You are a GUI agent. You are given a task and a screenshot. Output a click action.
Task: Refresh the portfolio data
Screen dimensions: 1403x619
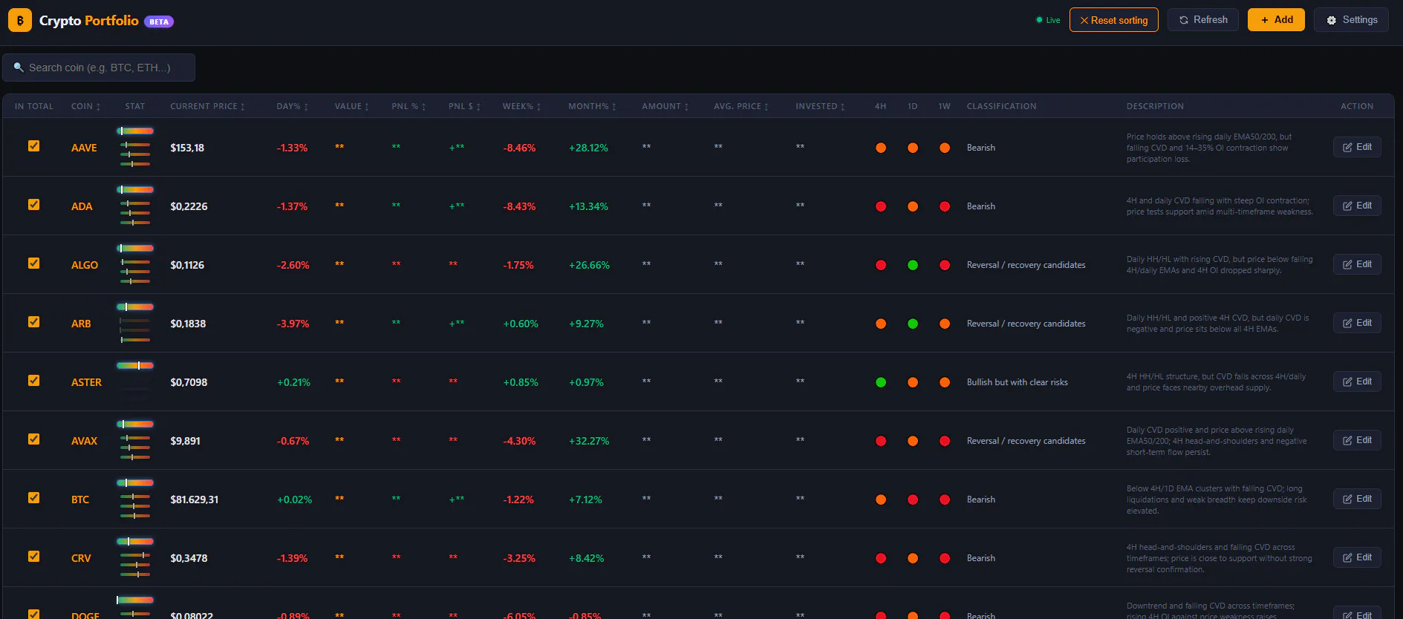(x=1202, y=20)
